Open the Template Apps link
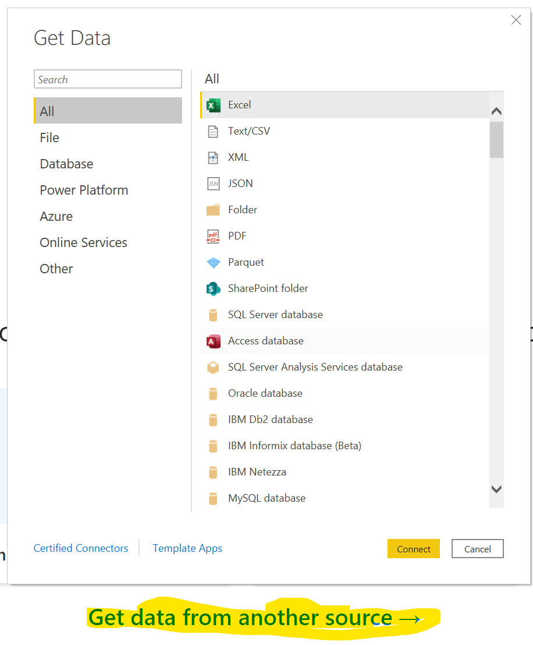The width and height of the screenshot is (533, 645). pyautogui.click(x=187, y=548)
